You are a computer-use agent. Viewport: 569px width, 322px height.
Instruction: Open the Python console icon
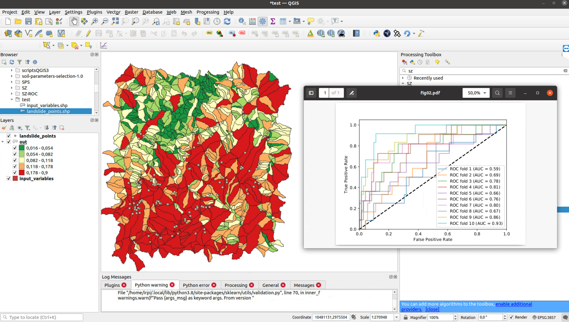click(377, 33)
